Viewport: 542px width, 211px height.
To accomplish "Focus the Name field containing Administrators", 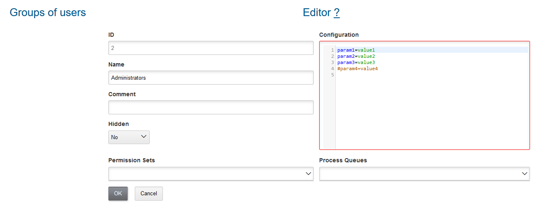I will coord(211,78).
